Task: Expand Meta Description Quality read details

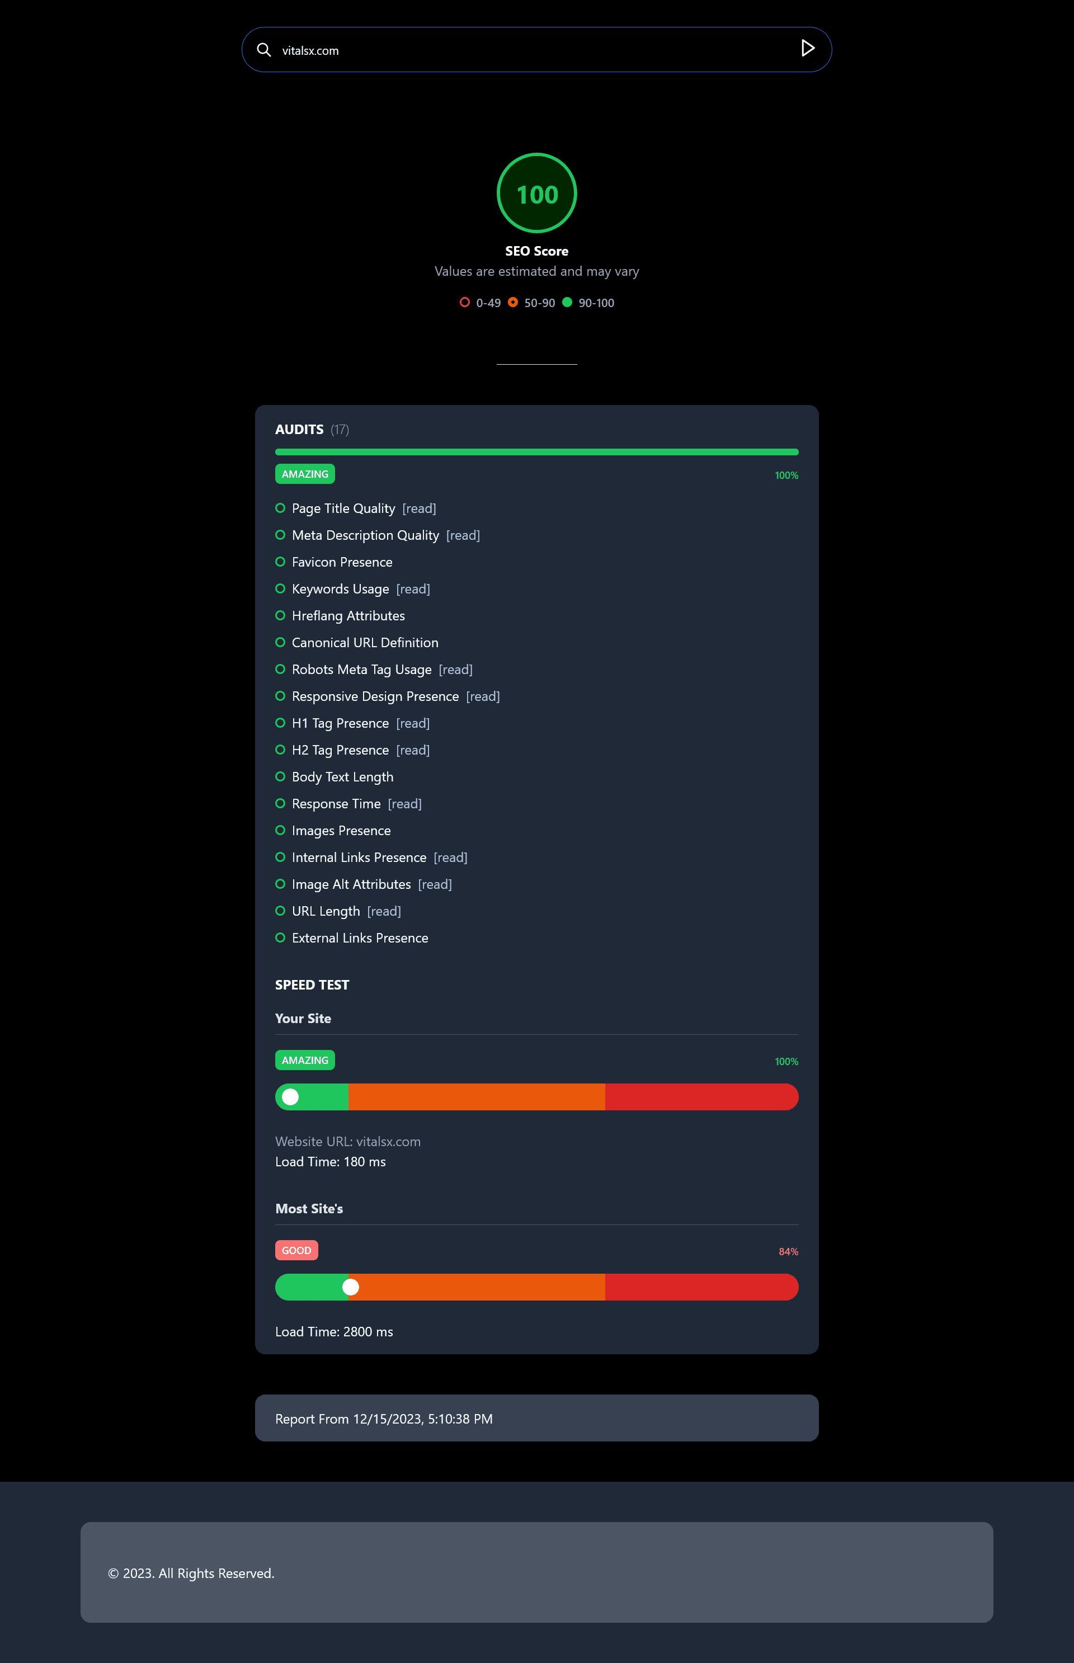Action: (463, 535)
